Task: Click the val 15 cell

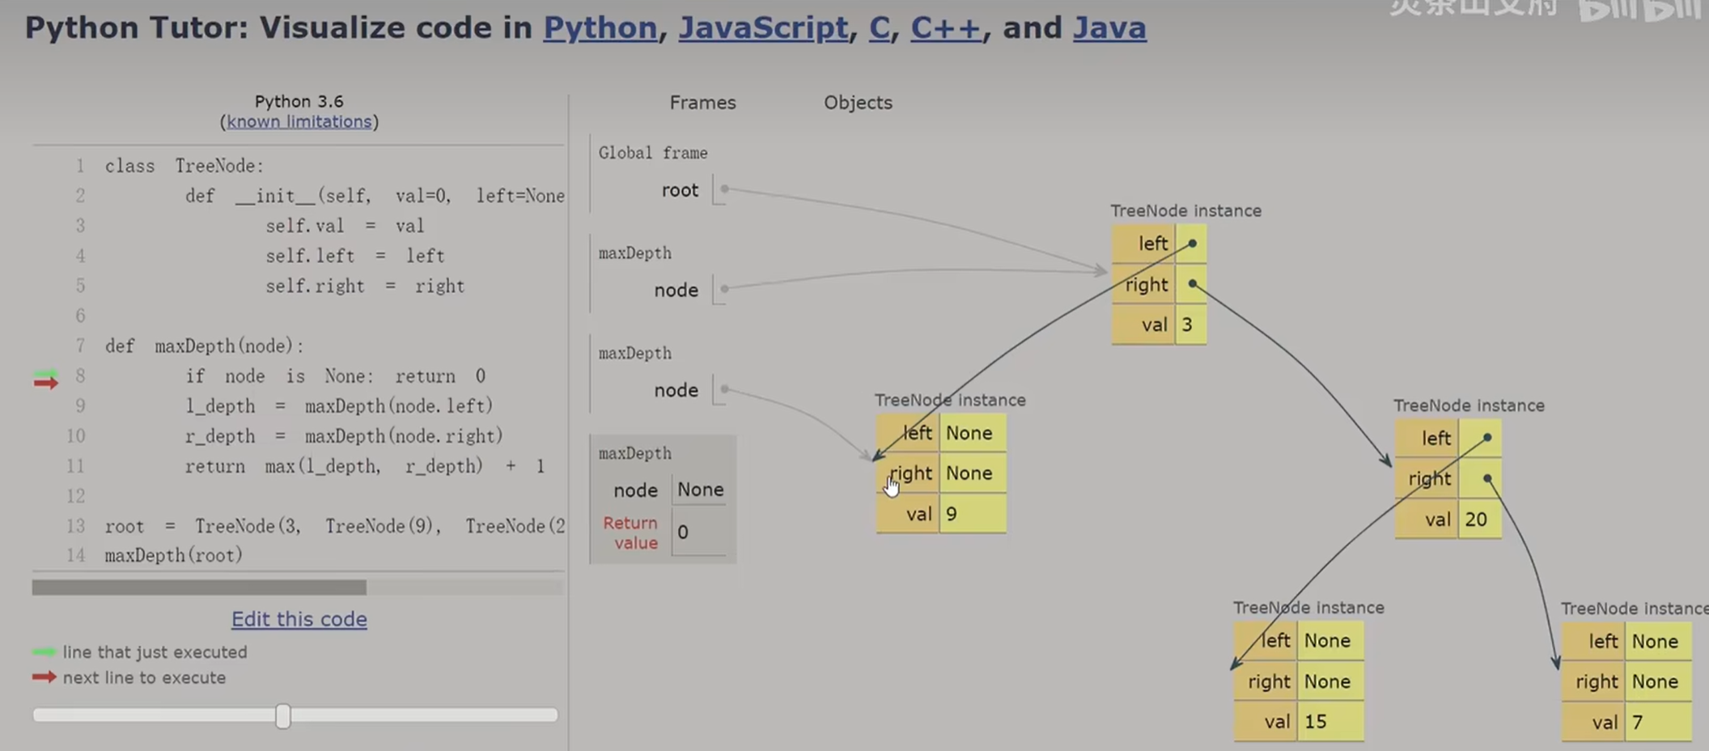Action: 1330,722
